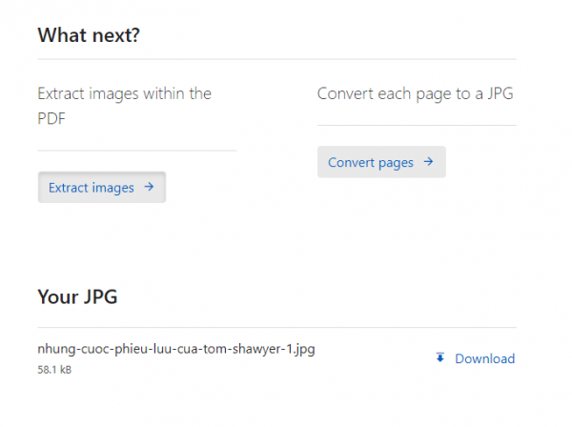572x427 pixels.
Task: Open the Convert pages option
Action: click(x=381, y=162)
